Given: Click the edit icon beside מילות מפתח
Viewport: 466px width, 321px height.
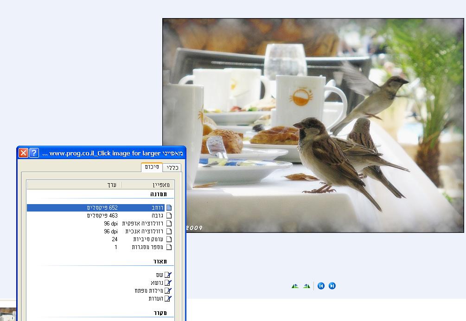Looking at the screenshot, I should point(168,291).
